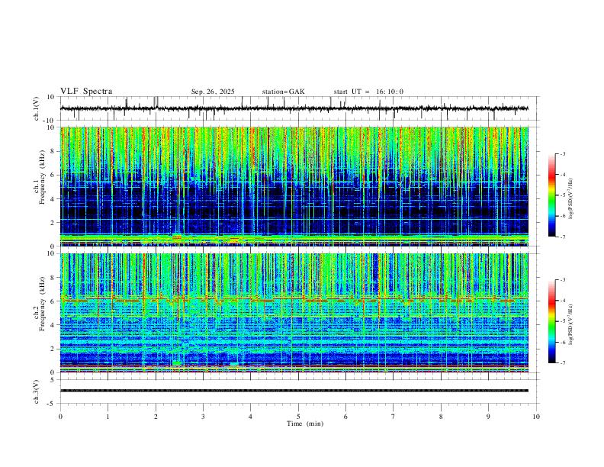
Task: Click the "-7" tick on lower colorbar
Action: [563, 363]
